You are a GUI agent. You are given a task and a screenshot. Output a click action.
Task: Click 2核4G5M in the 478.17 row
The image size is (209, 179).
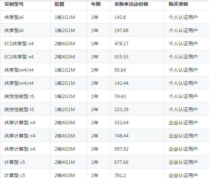[x=65, y=44]
